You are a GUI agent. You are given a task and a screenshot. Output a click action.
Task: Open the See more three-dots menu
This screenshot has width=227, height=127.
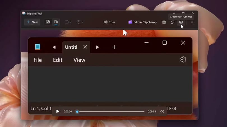193,22
